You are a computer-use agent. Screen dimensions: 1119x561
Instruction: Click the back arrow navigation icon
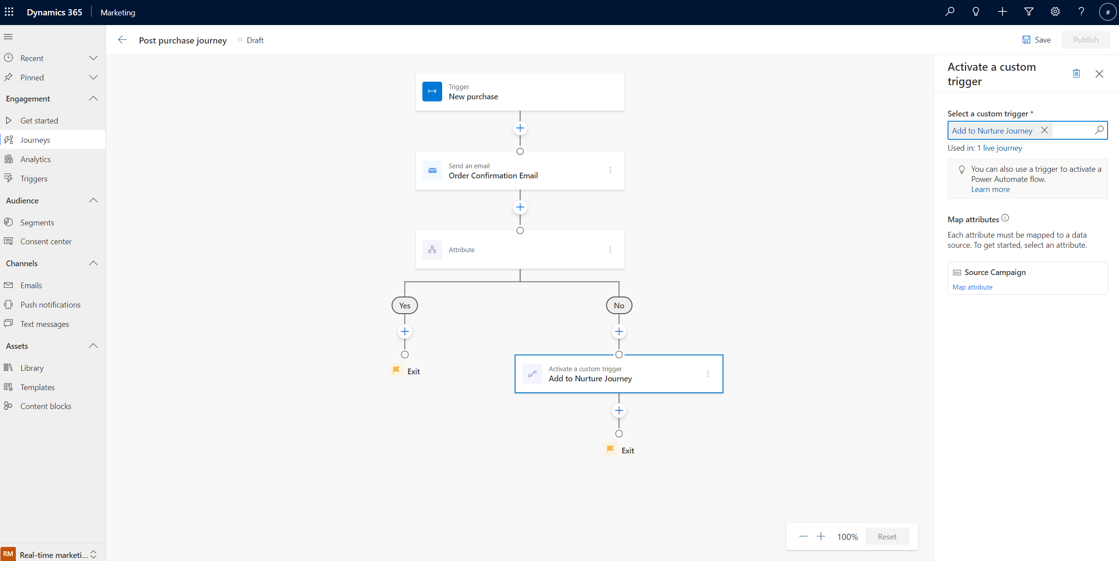click(x=122, y=40)
